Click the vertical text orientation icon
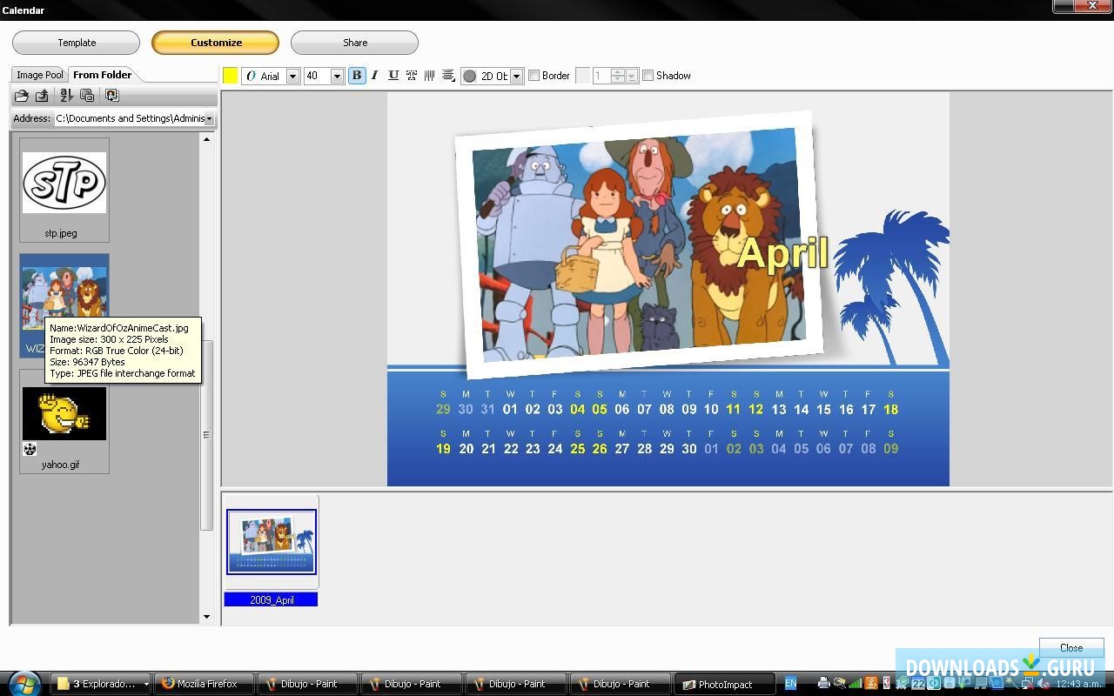1114x696 pixels. click(429, 76)
